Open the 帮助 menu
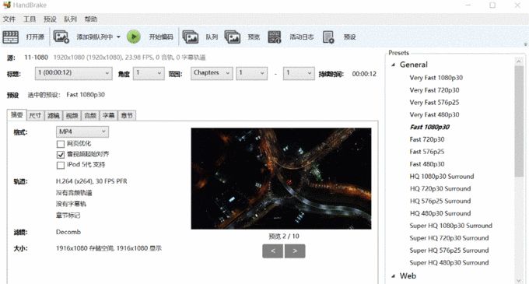 (91, 19)
